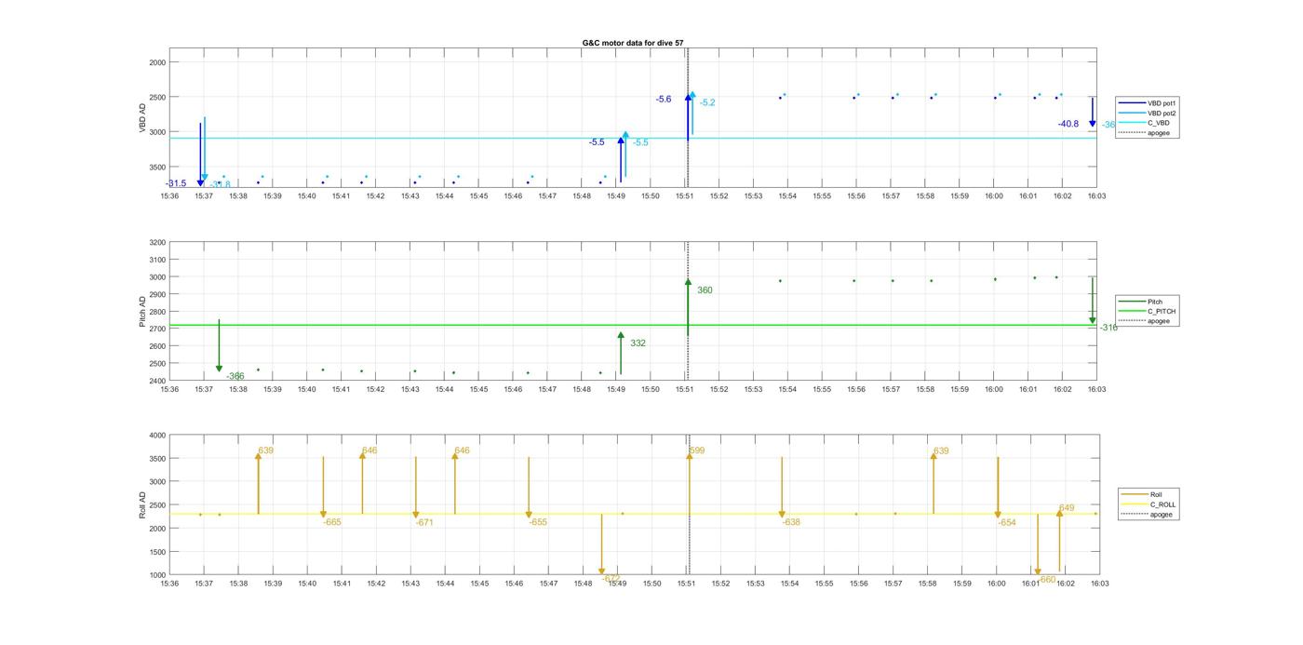The width and height of the screenshot is (1303, 645).
Task: Click the '-665' roll data label
Action: pos(332,522)
